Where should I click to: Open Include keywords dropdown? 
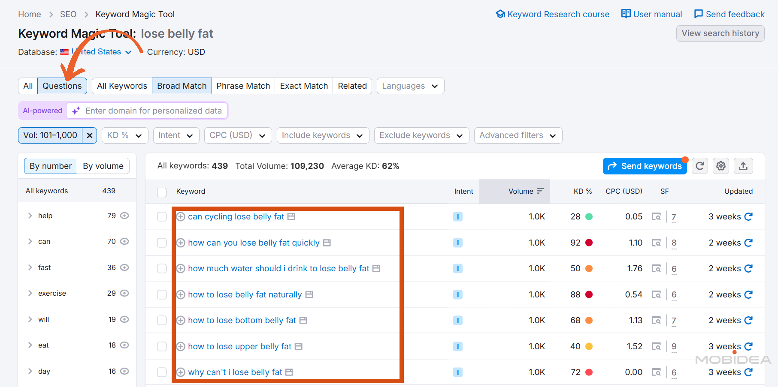(323, 135)
